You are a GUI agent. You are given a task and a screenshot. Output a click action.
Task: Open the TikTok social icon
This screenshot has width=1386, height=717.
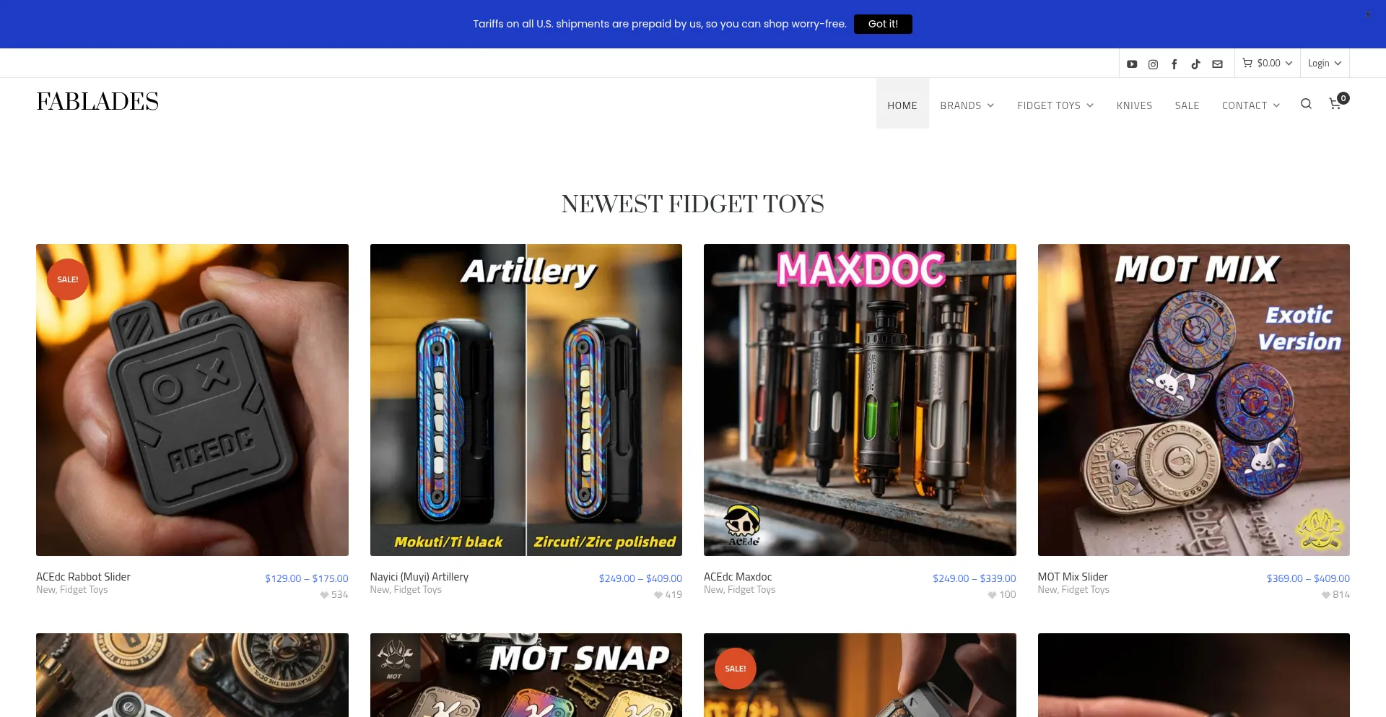click(x=1196, y=64)
